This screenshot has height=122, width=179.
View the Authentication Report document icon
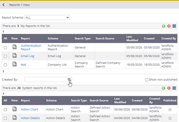[x=15, y=47]
